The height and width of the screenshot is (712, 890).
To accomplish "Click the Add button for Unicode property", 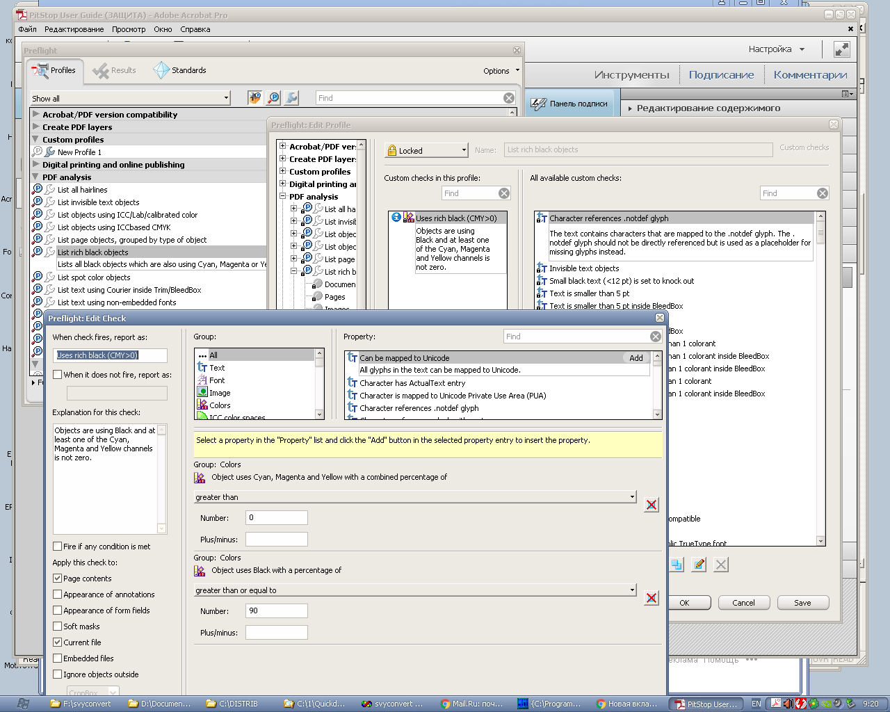I will click(636, 358).
